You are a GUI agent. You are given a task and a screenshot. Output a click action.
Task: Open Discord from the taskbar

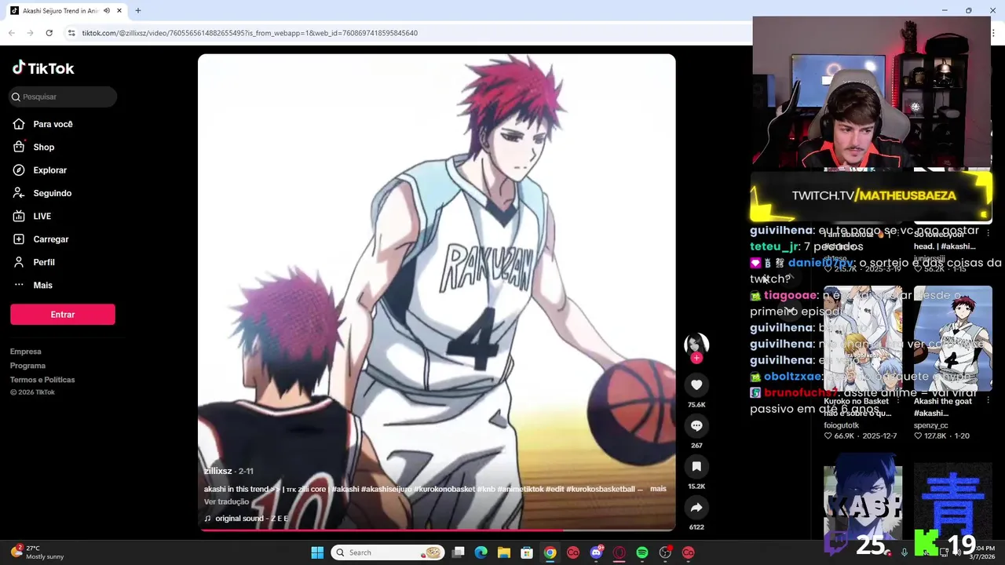click(x=596, y=552)
